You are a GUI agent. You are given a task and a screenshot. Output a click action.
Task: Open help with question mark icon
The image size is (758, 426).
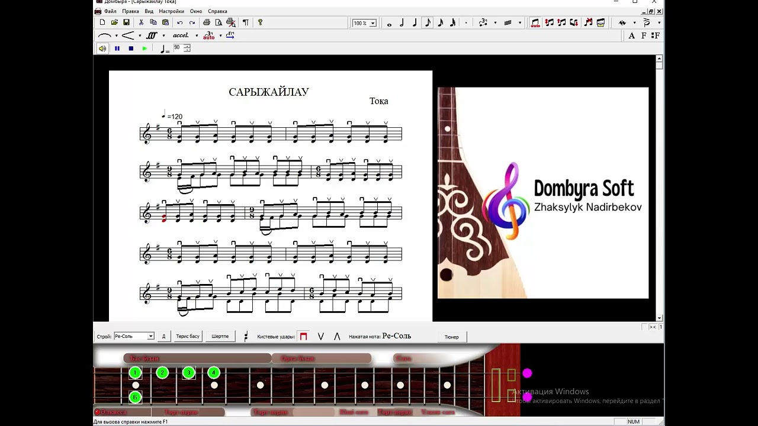[x=260, y=22]
